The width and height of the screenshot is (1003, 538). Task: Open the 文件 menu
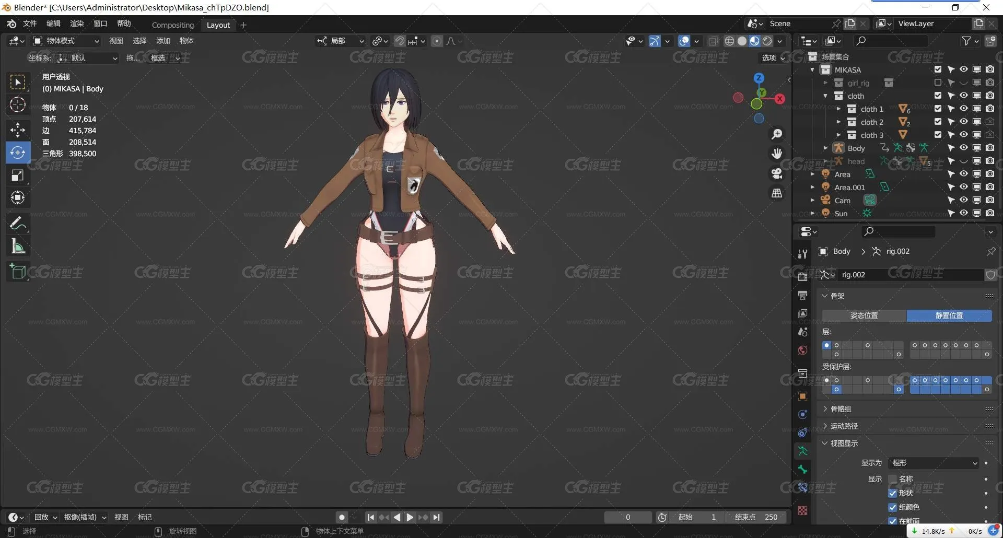pyautogui.click(x=30, y=24)
